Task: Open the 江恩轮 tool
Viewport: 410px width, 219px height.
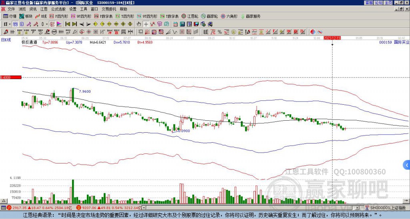Action: [x=190, y=16]
